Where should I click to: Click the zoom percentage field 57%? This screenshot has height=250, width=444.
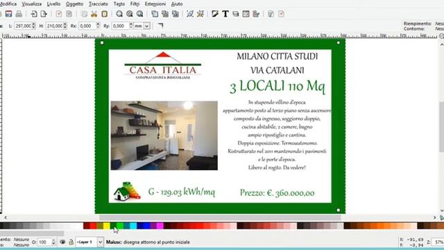pos(438,242)
